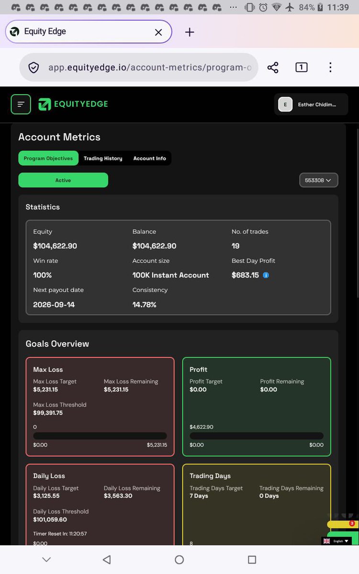Image resolution: width=359 pixels, height=574 pixels.
Task: Click the Daily Loss card heading
Action: (x=49, y=476)
